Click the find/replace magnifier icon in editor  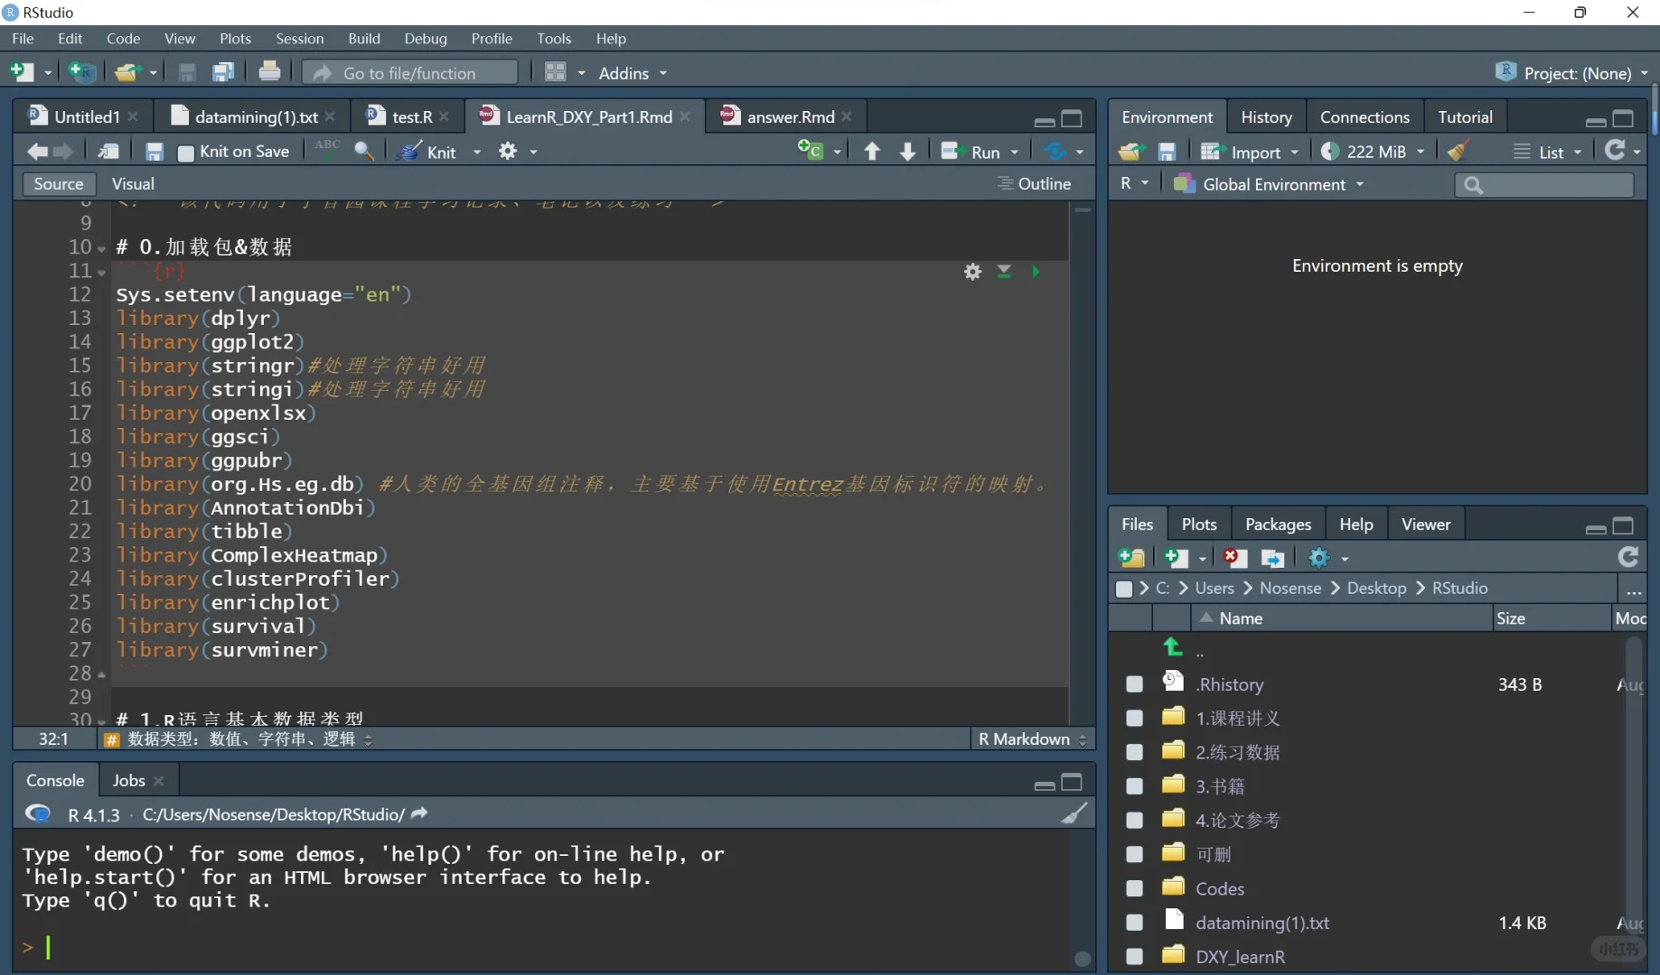pyautogui.click(x=364, y=151)
